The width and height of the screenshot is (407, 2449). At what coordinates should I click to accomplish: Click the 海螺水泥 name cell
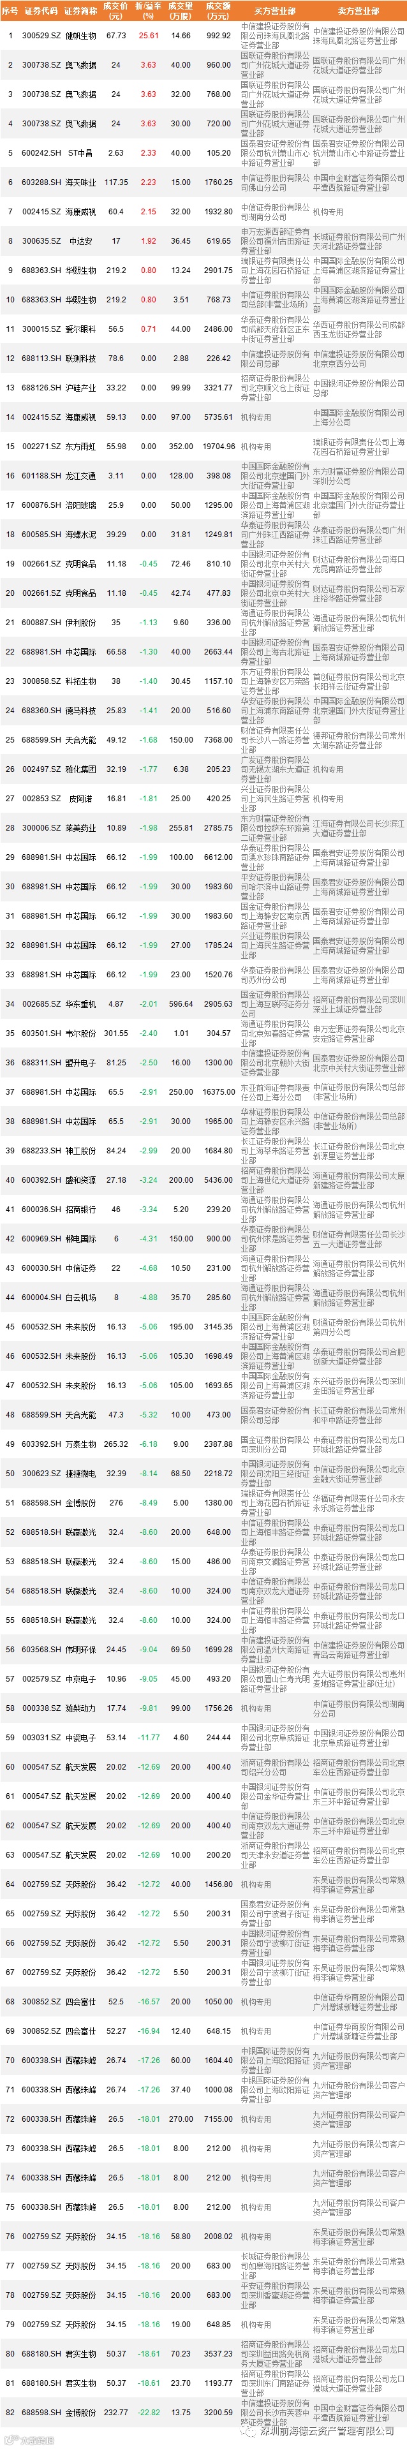pos(80,535)
